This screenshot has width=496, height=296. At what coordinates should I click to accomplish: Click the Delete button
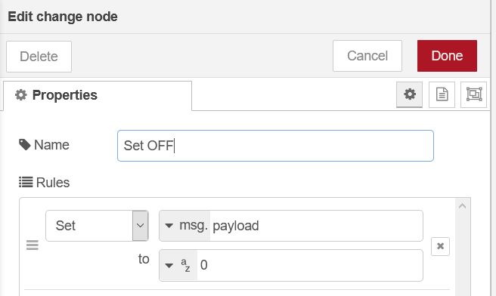39,57
